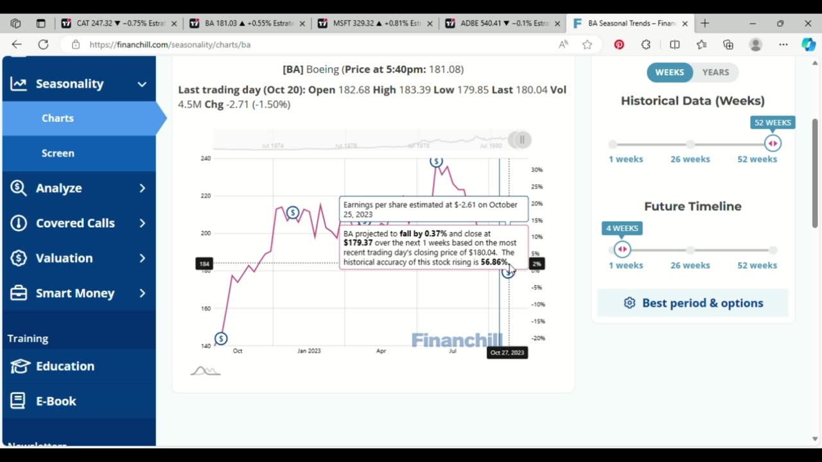
Task: Open the E-Book link
Action: coord(56,401)
